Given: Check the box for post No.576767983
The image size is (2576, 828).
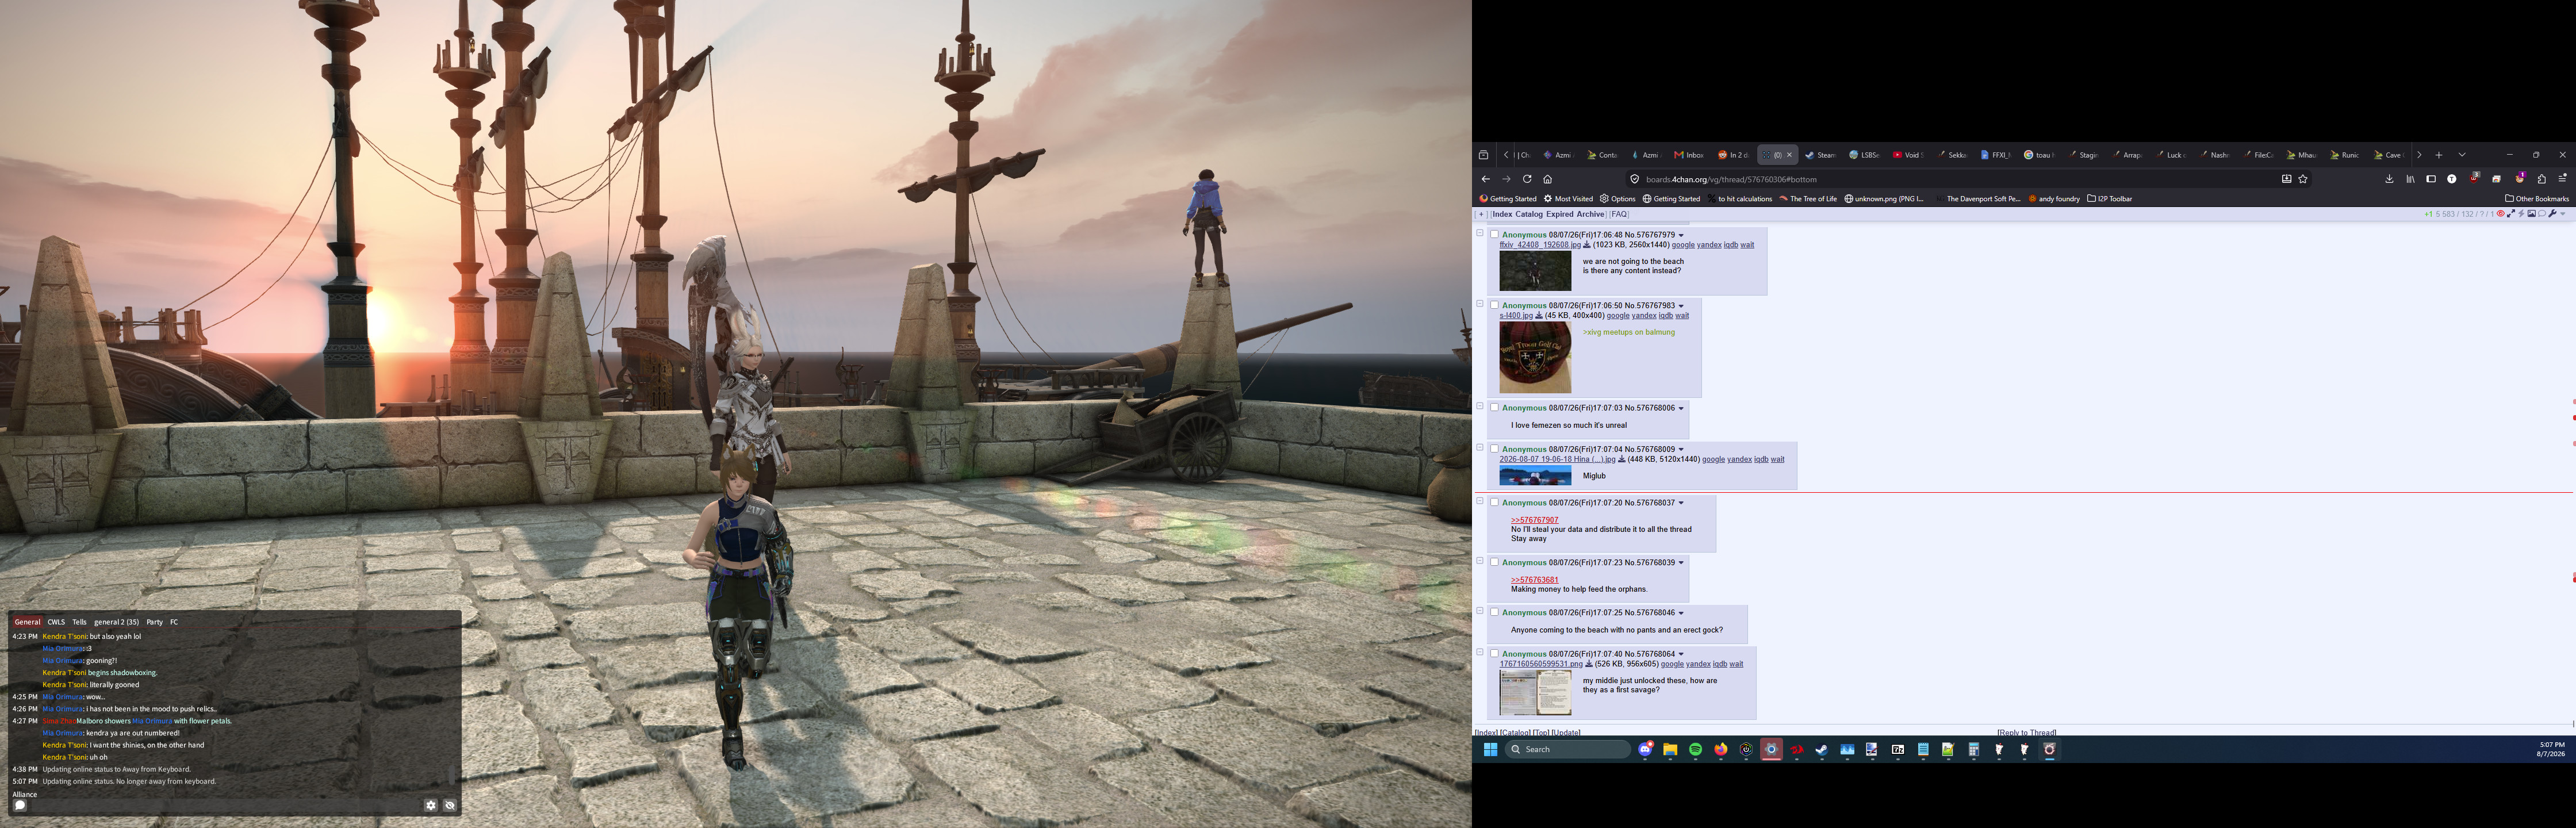Looking at the screenshot, I should tap(1494, 305).
